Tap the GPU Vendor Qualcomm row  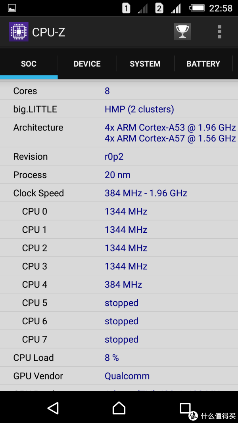pos(119,376)
